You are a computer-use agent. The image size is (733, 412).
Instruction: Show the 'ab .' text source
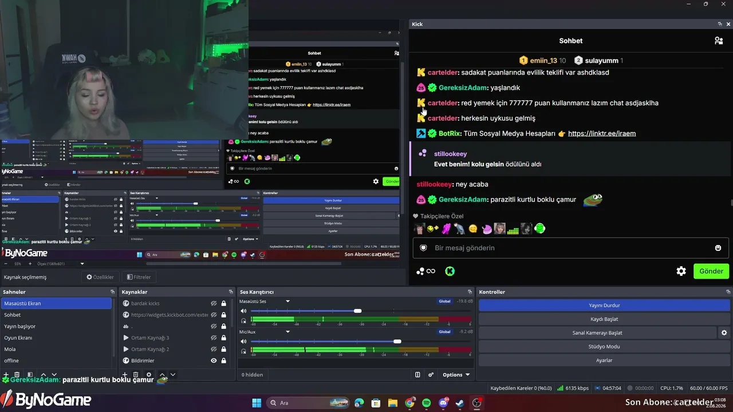214,326
